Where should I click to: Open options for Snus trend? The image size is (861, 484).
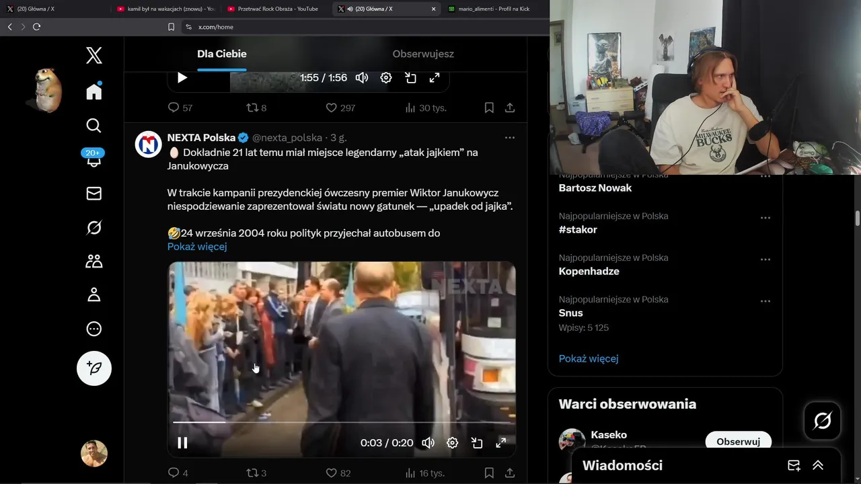pos(765,302)
